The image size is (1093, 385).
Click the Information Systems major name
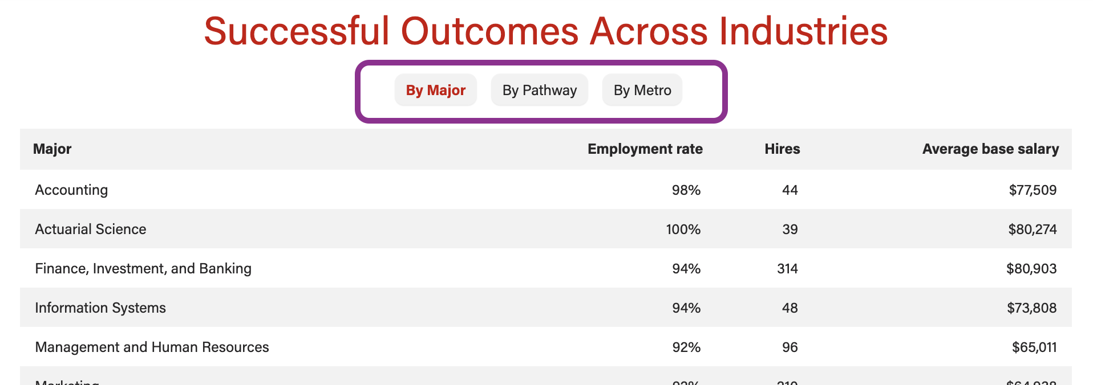pos(100,308)
